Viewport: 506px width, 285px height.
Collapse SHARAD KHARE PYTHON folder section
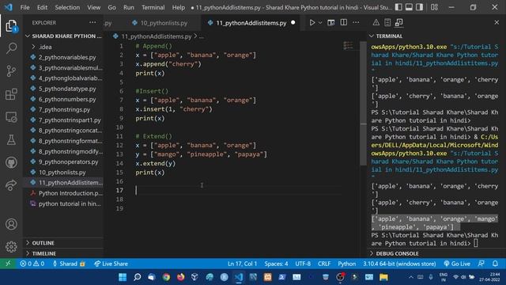click(x=63, y=36)
